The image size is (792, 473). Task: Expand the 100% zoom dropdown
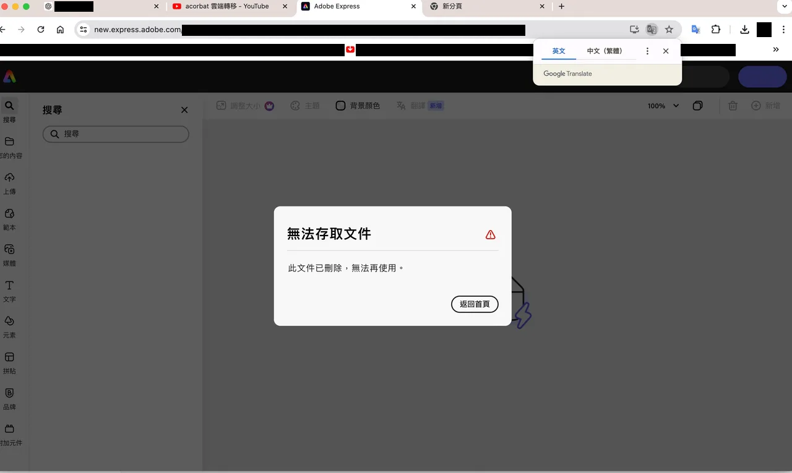(663, 106)
